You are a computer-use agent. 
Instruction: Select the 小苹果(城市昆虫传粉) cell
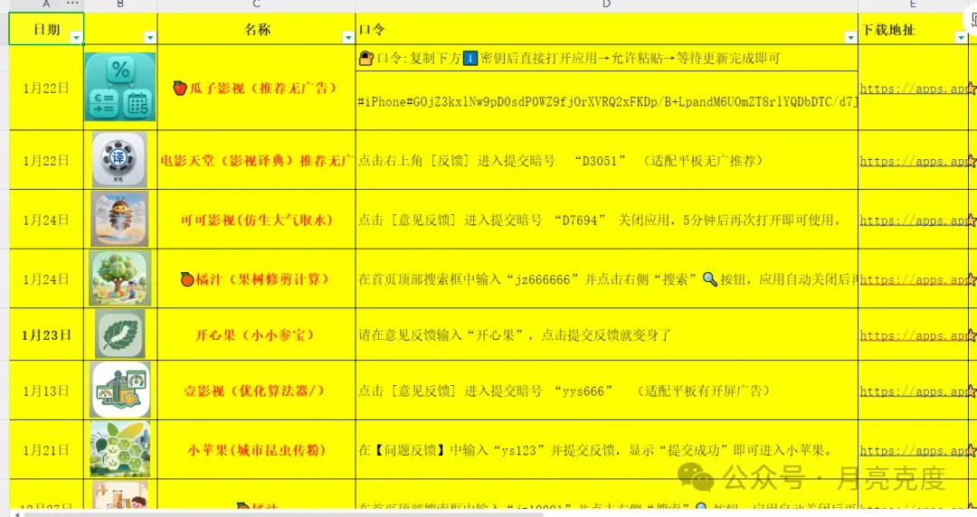[256, 450]
